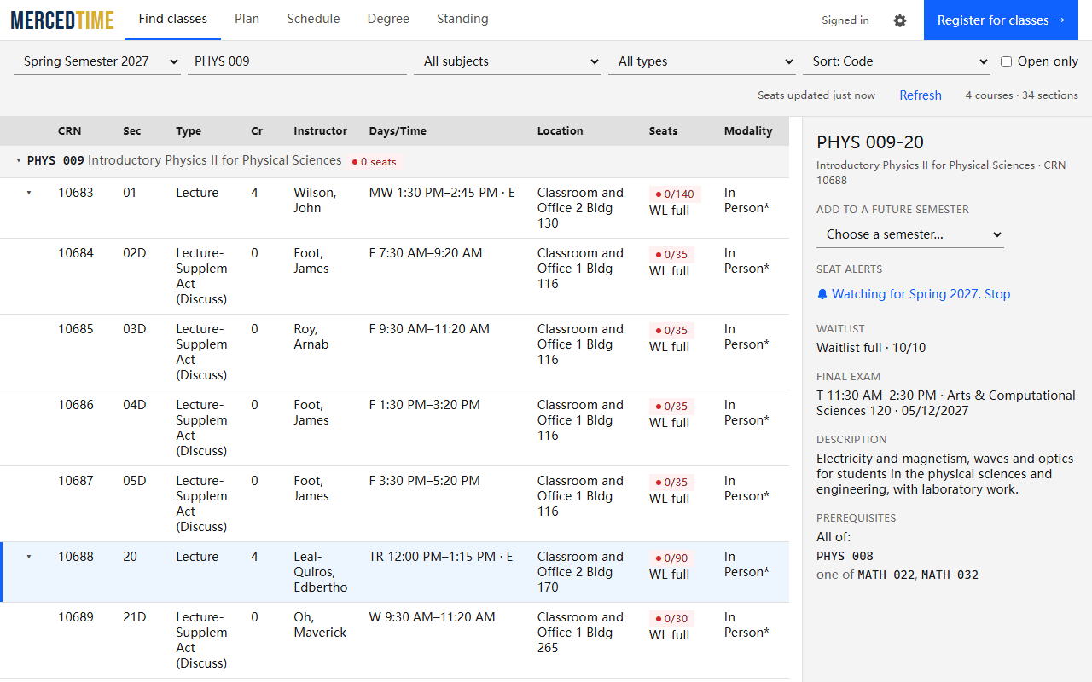Viewport: 1092px width, 682px height.
Task: Collapse section 10683 lecture row arrow
Action: click(29, 193)
